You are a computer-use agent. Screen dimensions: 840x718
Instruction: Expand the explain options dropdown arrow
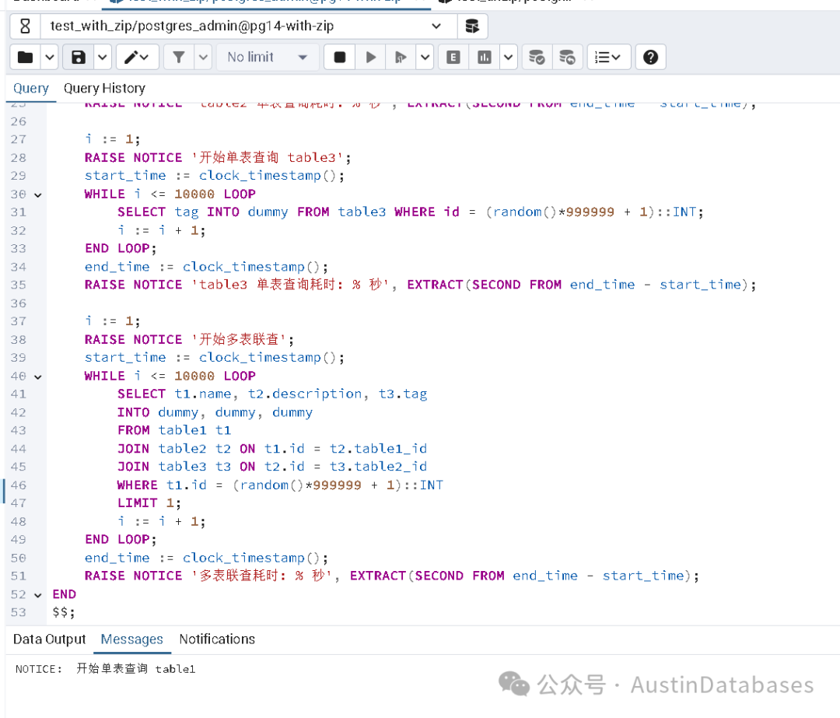509,57
